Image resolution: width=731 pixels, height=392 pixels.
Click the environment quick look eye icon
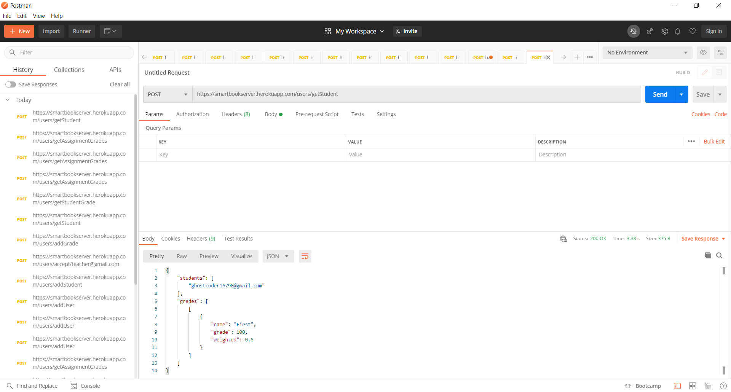[703, 53]
